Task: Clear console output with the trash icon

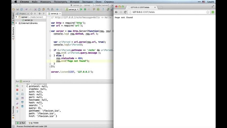Action: click(22, 106)
